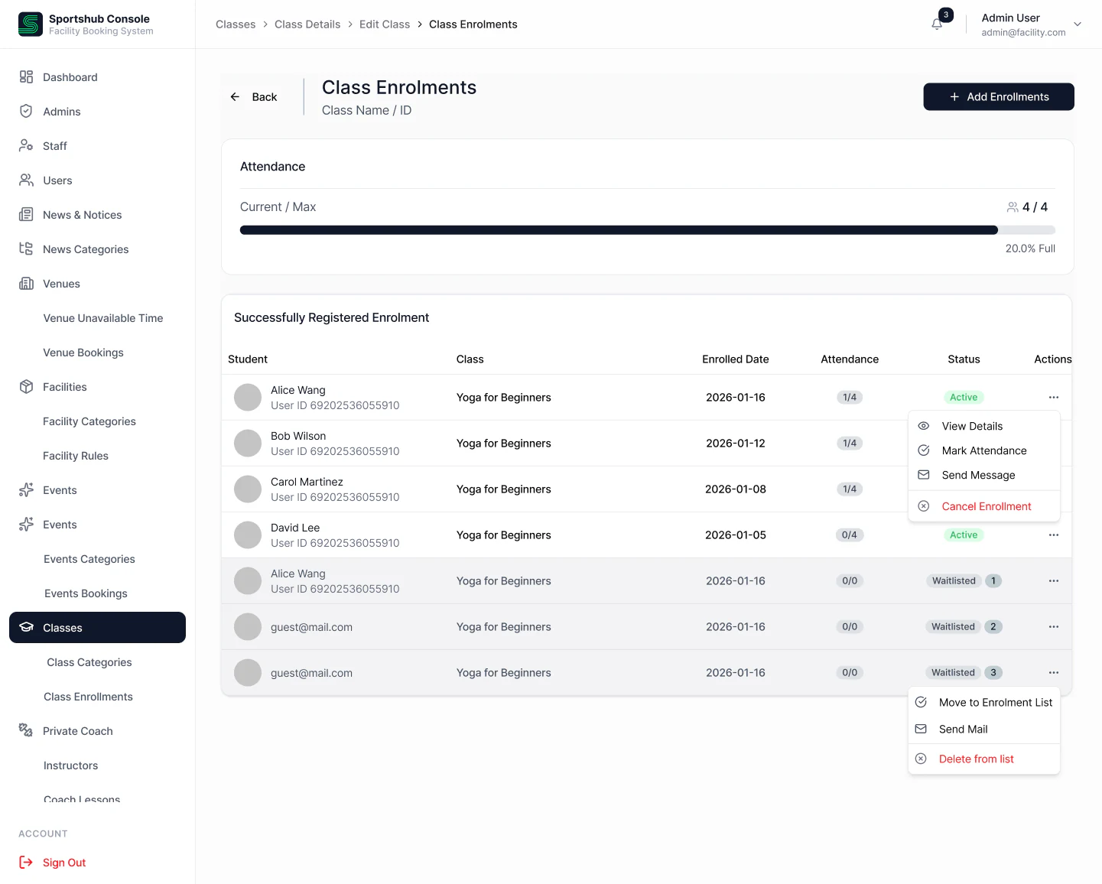Choose Cancel Enrollment menu entry
Viewport: 1102px width, 884px height.
tap(984, 506)
